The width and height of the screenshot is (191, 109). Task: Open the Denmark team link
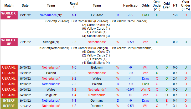97,106
